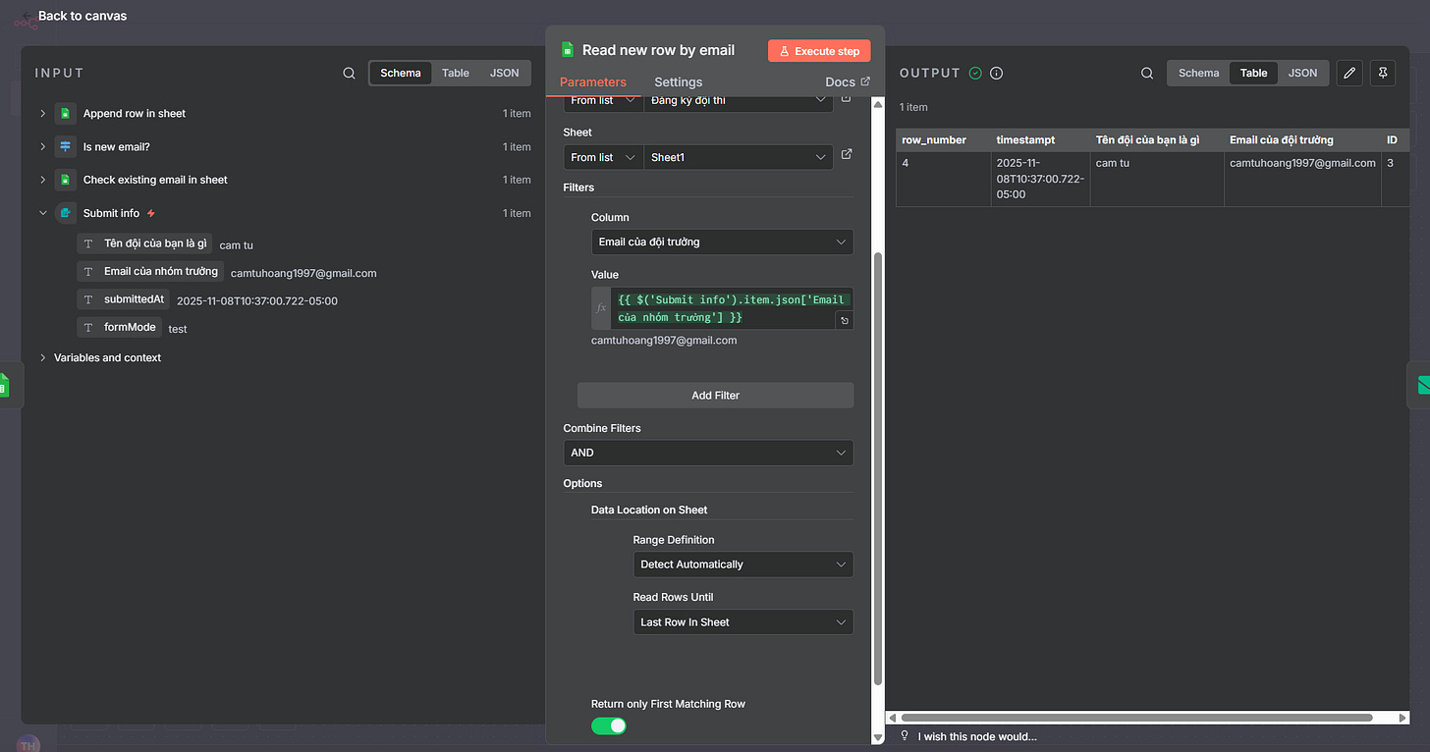
Task: Pin the output data
Action: [x=1383, y=73]
